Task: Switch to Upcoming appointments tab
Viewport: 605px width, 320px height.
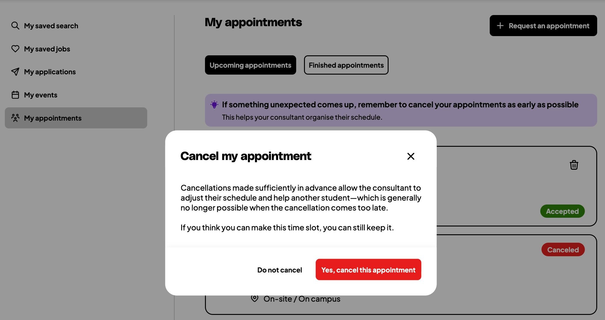Action: pos(250,65)
